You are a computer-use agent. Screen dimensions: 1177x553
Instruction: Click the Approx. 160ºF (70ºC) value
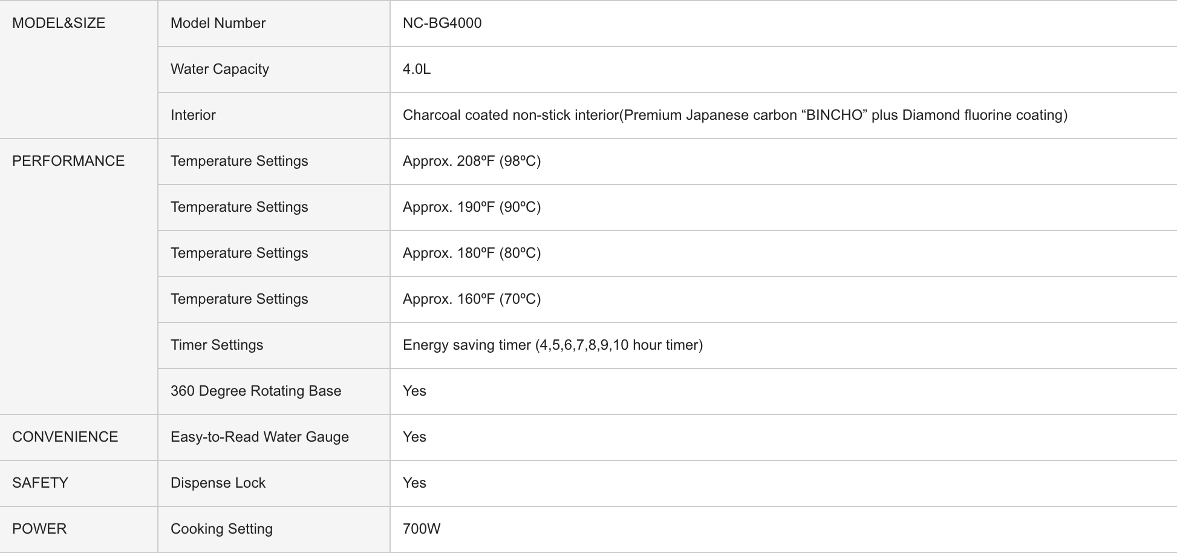point(472,299)
